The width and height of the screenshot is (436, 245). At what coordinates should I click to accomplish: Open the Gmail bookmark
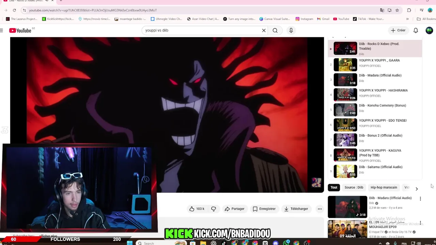(x=323, y=19)
